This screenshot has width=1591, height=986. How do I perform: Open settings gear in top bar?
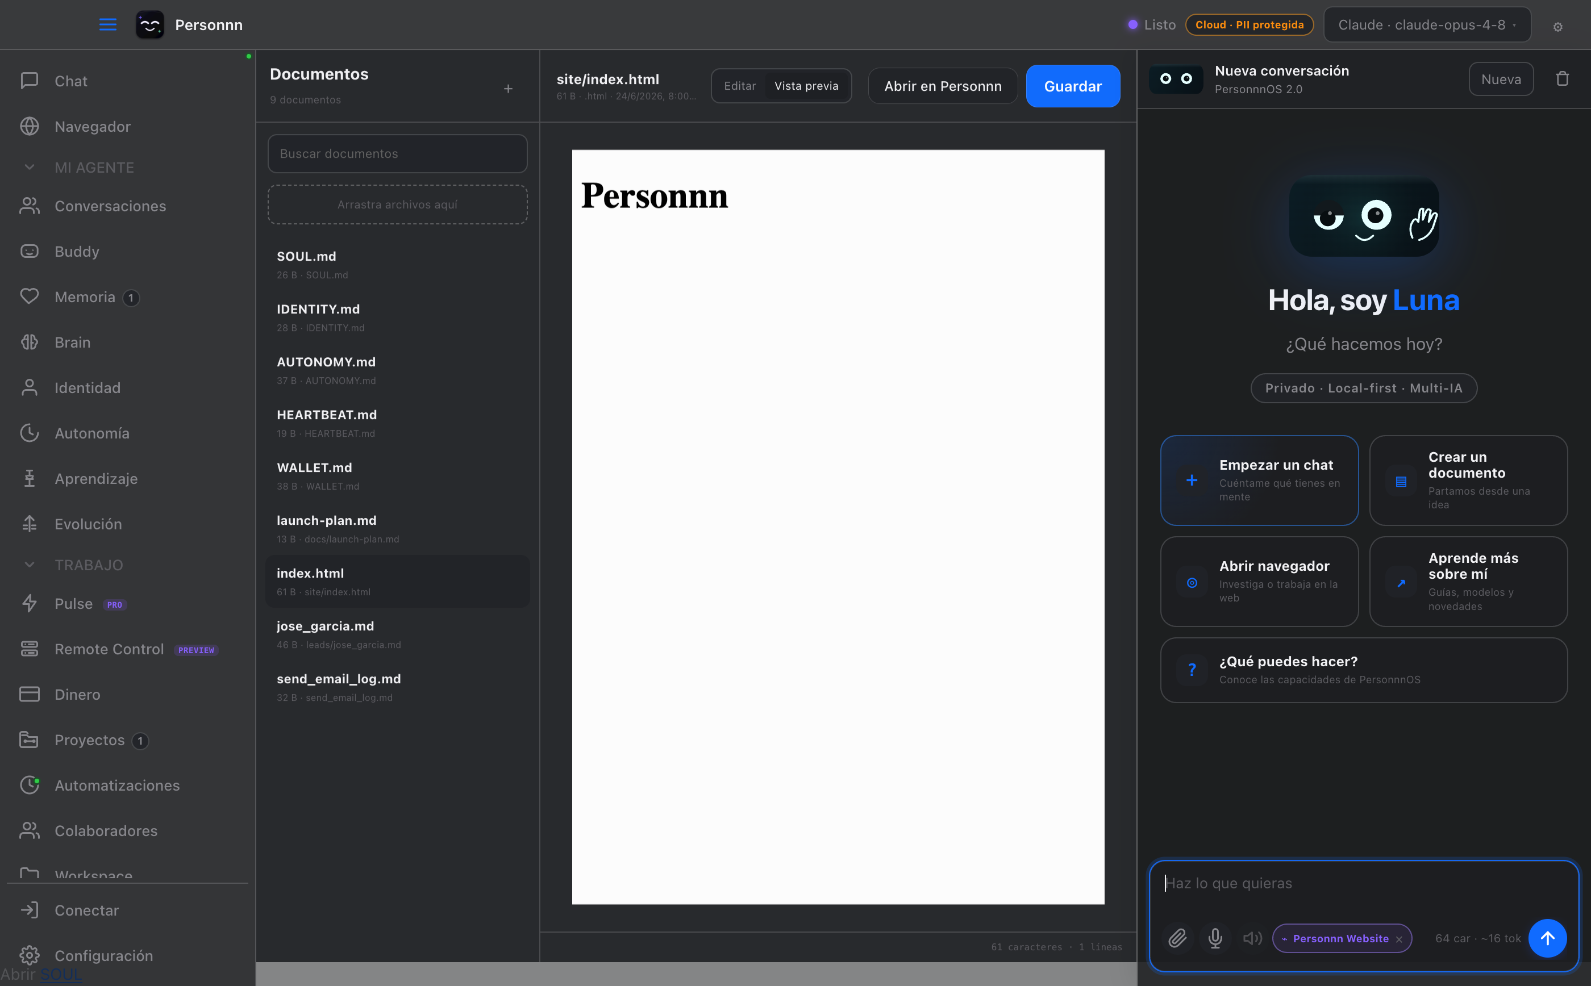(1557, 27)
